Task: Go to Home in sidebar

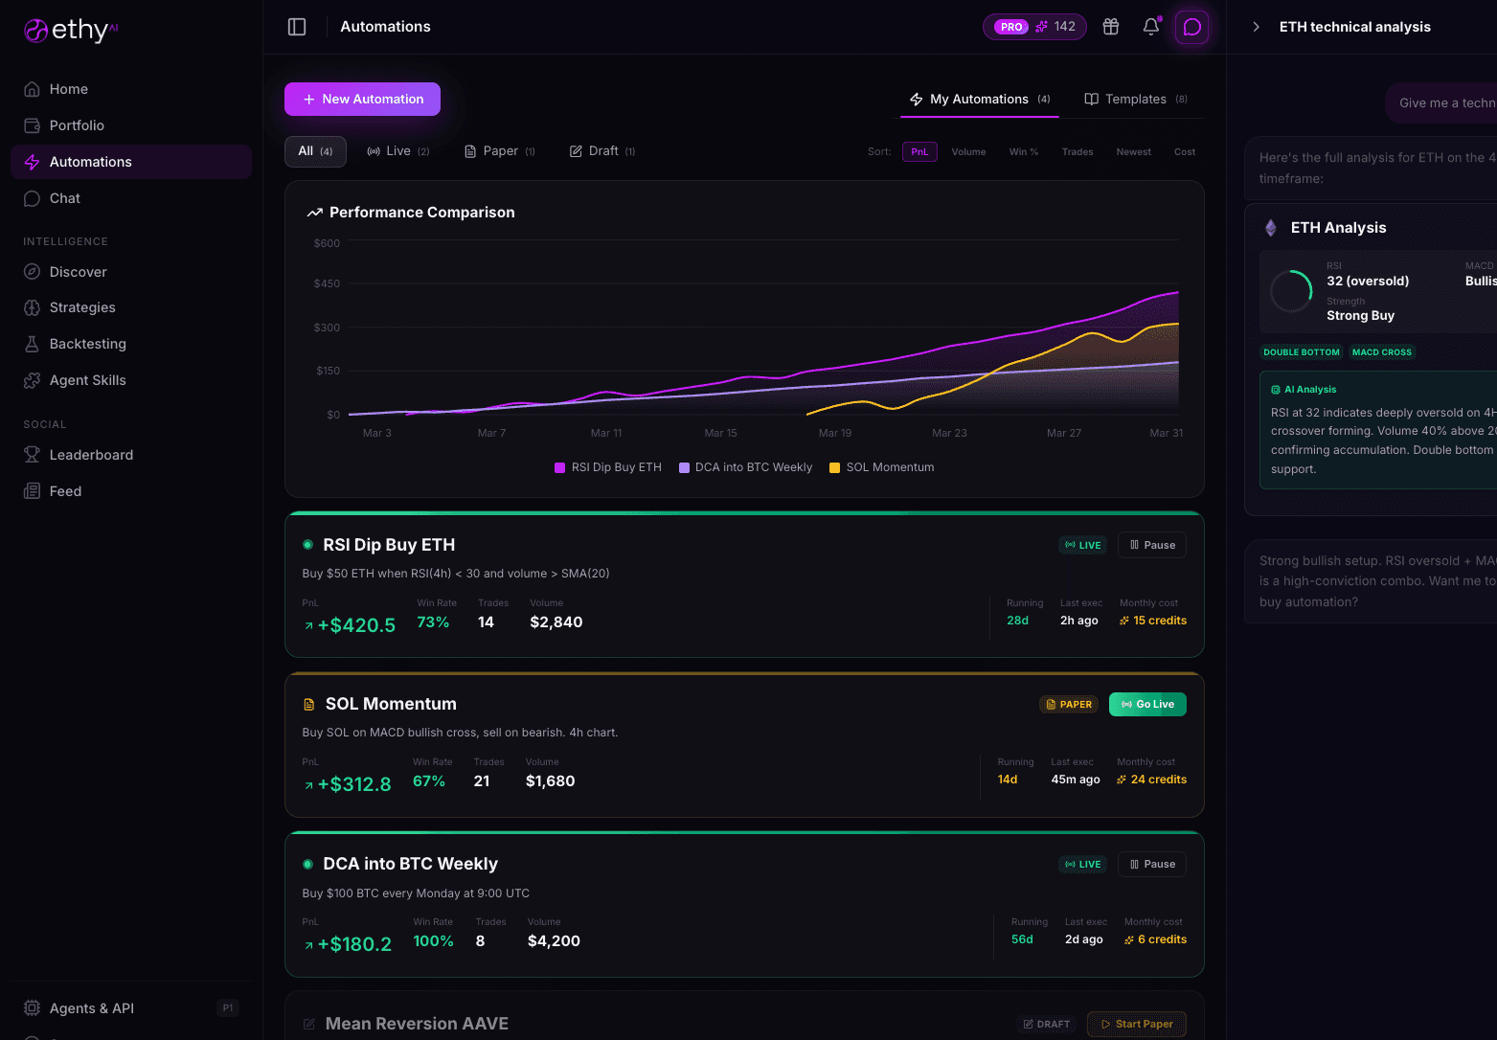Action: click(x=131, y=89)
